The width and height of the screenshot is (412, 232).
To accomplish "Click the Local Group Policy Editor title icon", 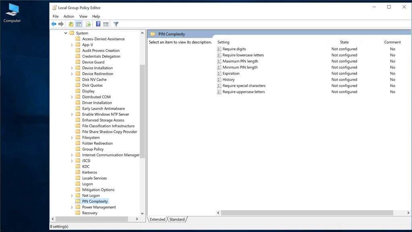I will [x=54, y=8].
